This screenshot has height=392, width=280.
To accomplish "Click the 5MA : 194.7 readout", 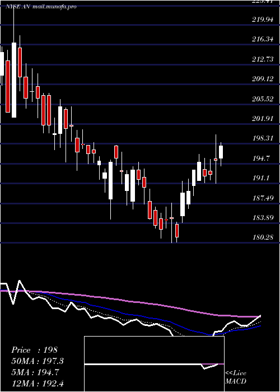I will click(35, 372).
